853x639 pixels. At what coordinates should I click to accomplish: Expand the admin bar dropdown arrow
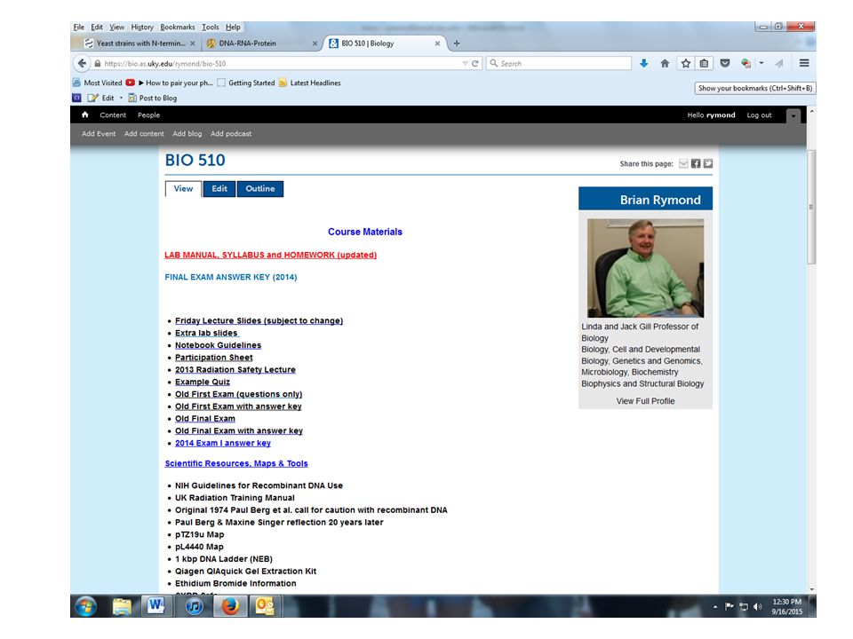pyautogui.click(x=793, y=115)
